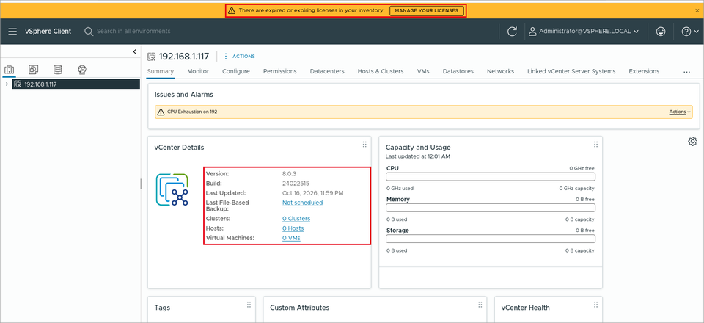Switch to Storage inventory view
Screen dimensions: 704x323
coord(58,70)
